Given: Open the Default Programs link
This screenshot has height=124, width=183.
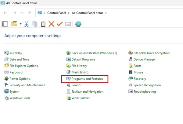Looking at the screenshot, I should (84, 60).
